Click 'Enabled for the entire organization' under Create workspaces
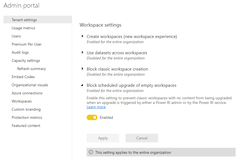Image resolution: width=241 pixels, height=160 pixels. click(x=115, y=42)
